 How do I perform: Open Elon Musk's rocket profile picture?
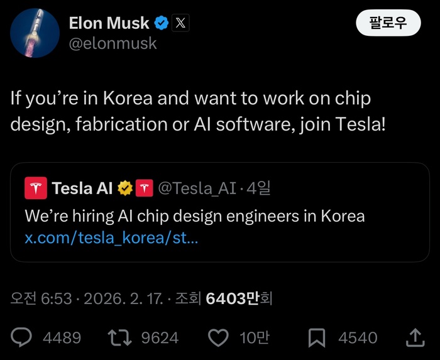[35, 34]
